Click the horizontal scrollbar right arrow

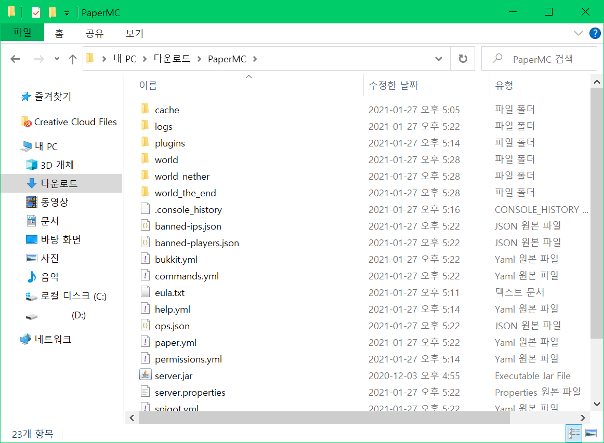tap(582, 418)
